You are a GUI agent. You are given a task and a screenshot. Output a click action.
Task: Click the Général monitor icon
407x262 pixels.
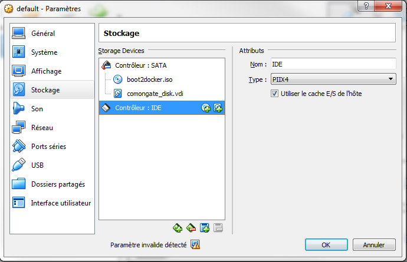click(x=19, y=33)
